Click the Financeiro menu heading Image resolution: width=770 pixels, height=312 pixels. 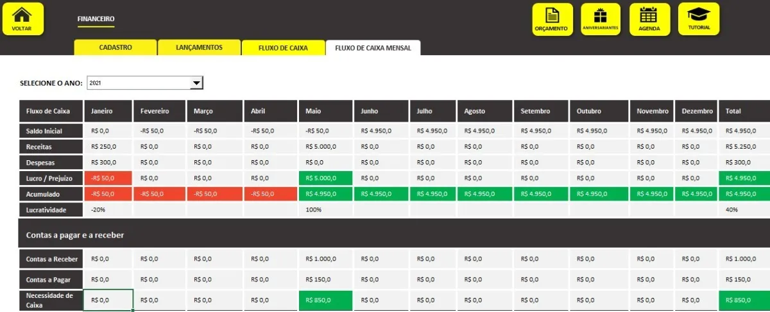pyautogui.click(x=96, y=20)
